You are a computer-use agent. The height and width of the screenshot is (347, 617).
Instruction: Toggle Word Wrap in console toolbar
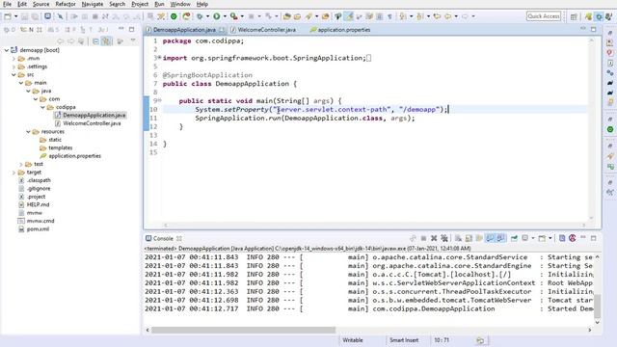(x=479, y=238)
